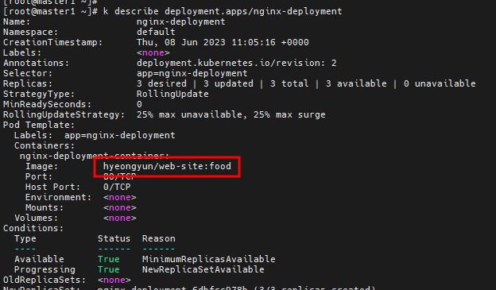Click the Volumes '<none>' value
Image resolution: width=496 pixels, height=290 pixels.
(x=119, y=218)
